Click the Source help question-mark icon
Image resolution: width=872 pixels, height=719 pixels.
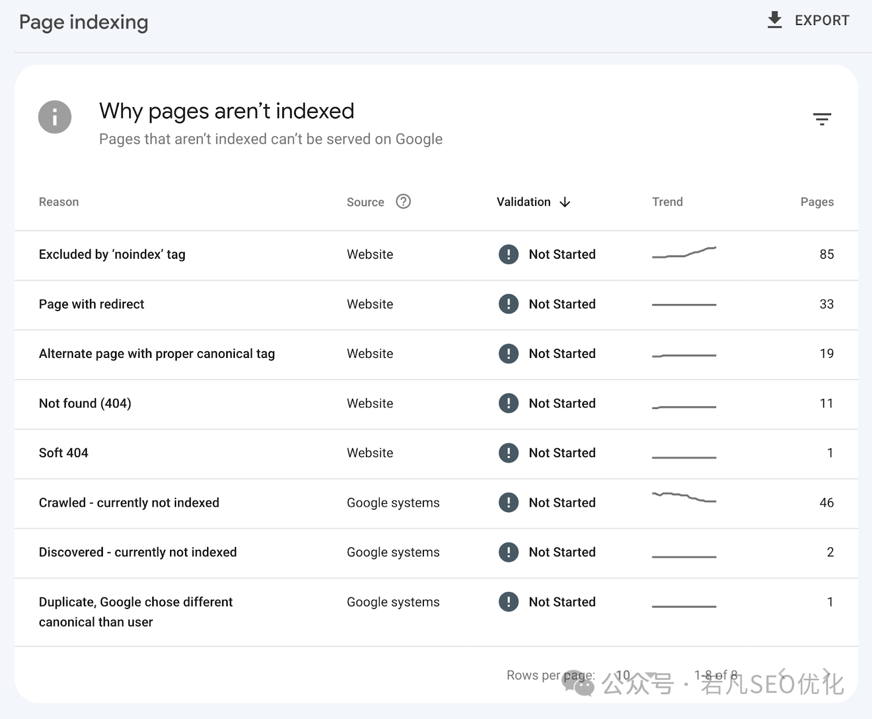click(403, 202)
